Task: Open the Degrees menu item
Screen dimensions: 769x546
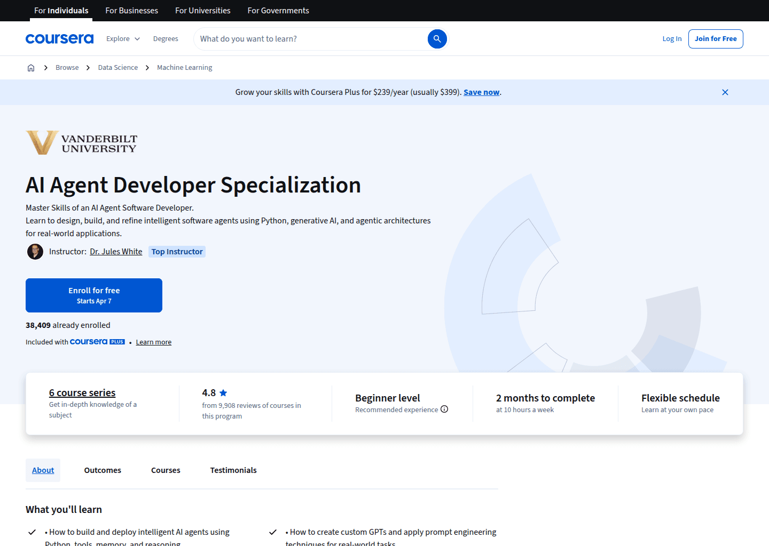Action: (x=166, y=38)
